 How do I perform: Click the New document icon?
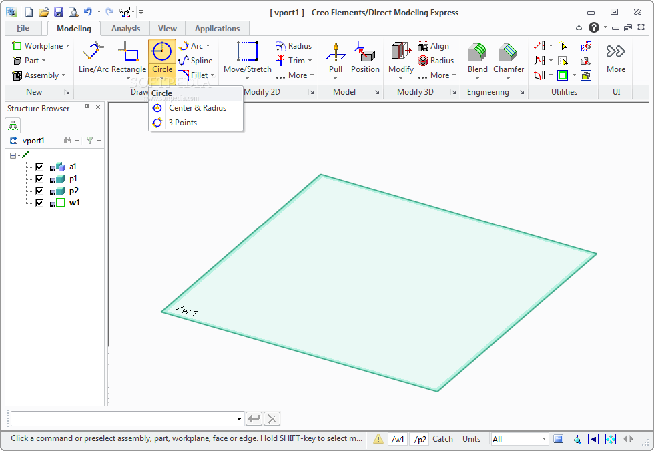click(x=29, y=12)
